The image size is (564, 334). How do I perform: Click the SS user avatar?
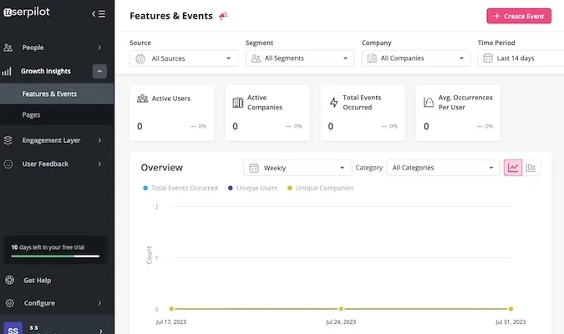[x=13, y=329]
